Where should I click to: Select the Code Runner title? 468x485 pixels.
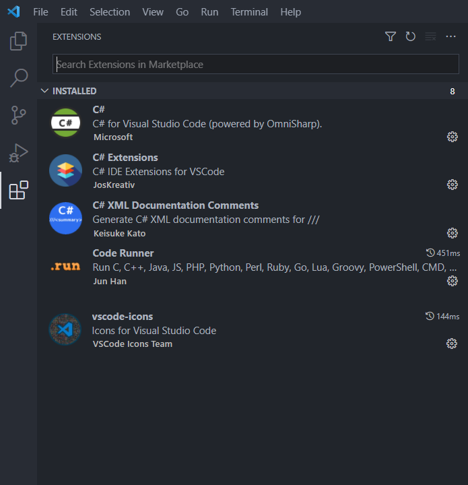(123, 253)
